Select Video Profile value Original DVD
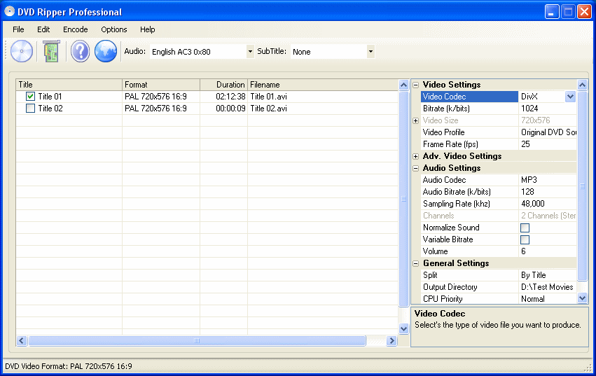 point(548,132)
